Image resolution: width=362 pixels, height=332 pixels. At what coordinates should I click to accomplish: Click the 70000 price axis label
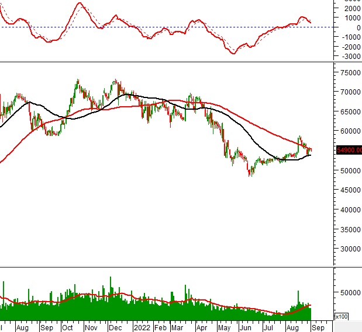click(350, 92)
